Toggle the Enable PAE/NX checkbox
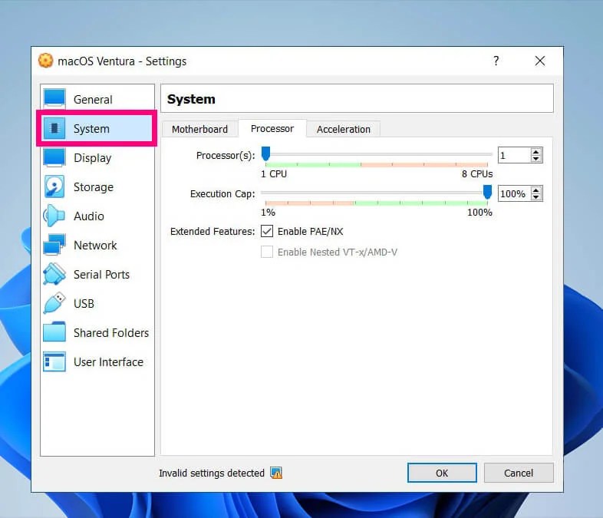Image resolution: width=603 pixels, height=518 pixels. pos(267,231)
